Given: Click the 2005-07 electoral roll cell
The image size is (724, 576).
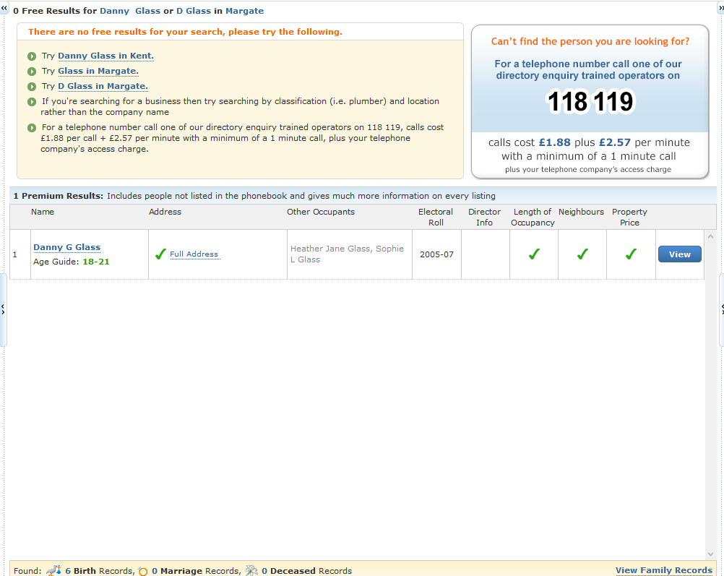Looking at the screenshot, I should click(437, 254).
